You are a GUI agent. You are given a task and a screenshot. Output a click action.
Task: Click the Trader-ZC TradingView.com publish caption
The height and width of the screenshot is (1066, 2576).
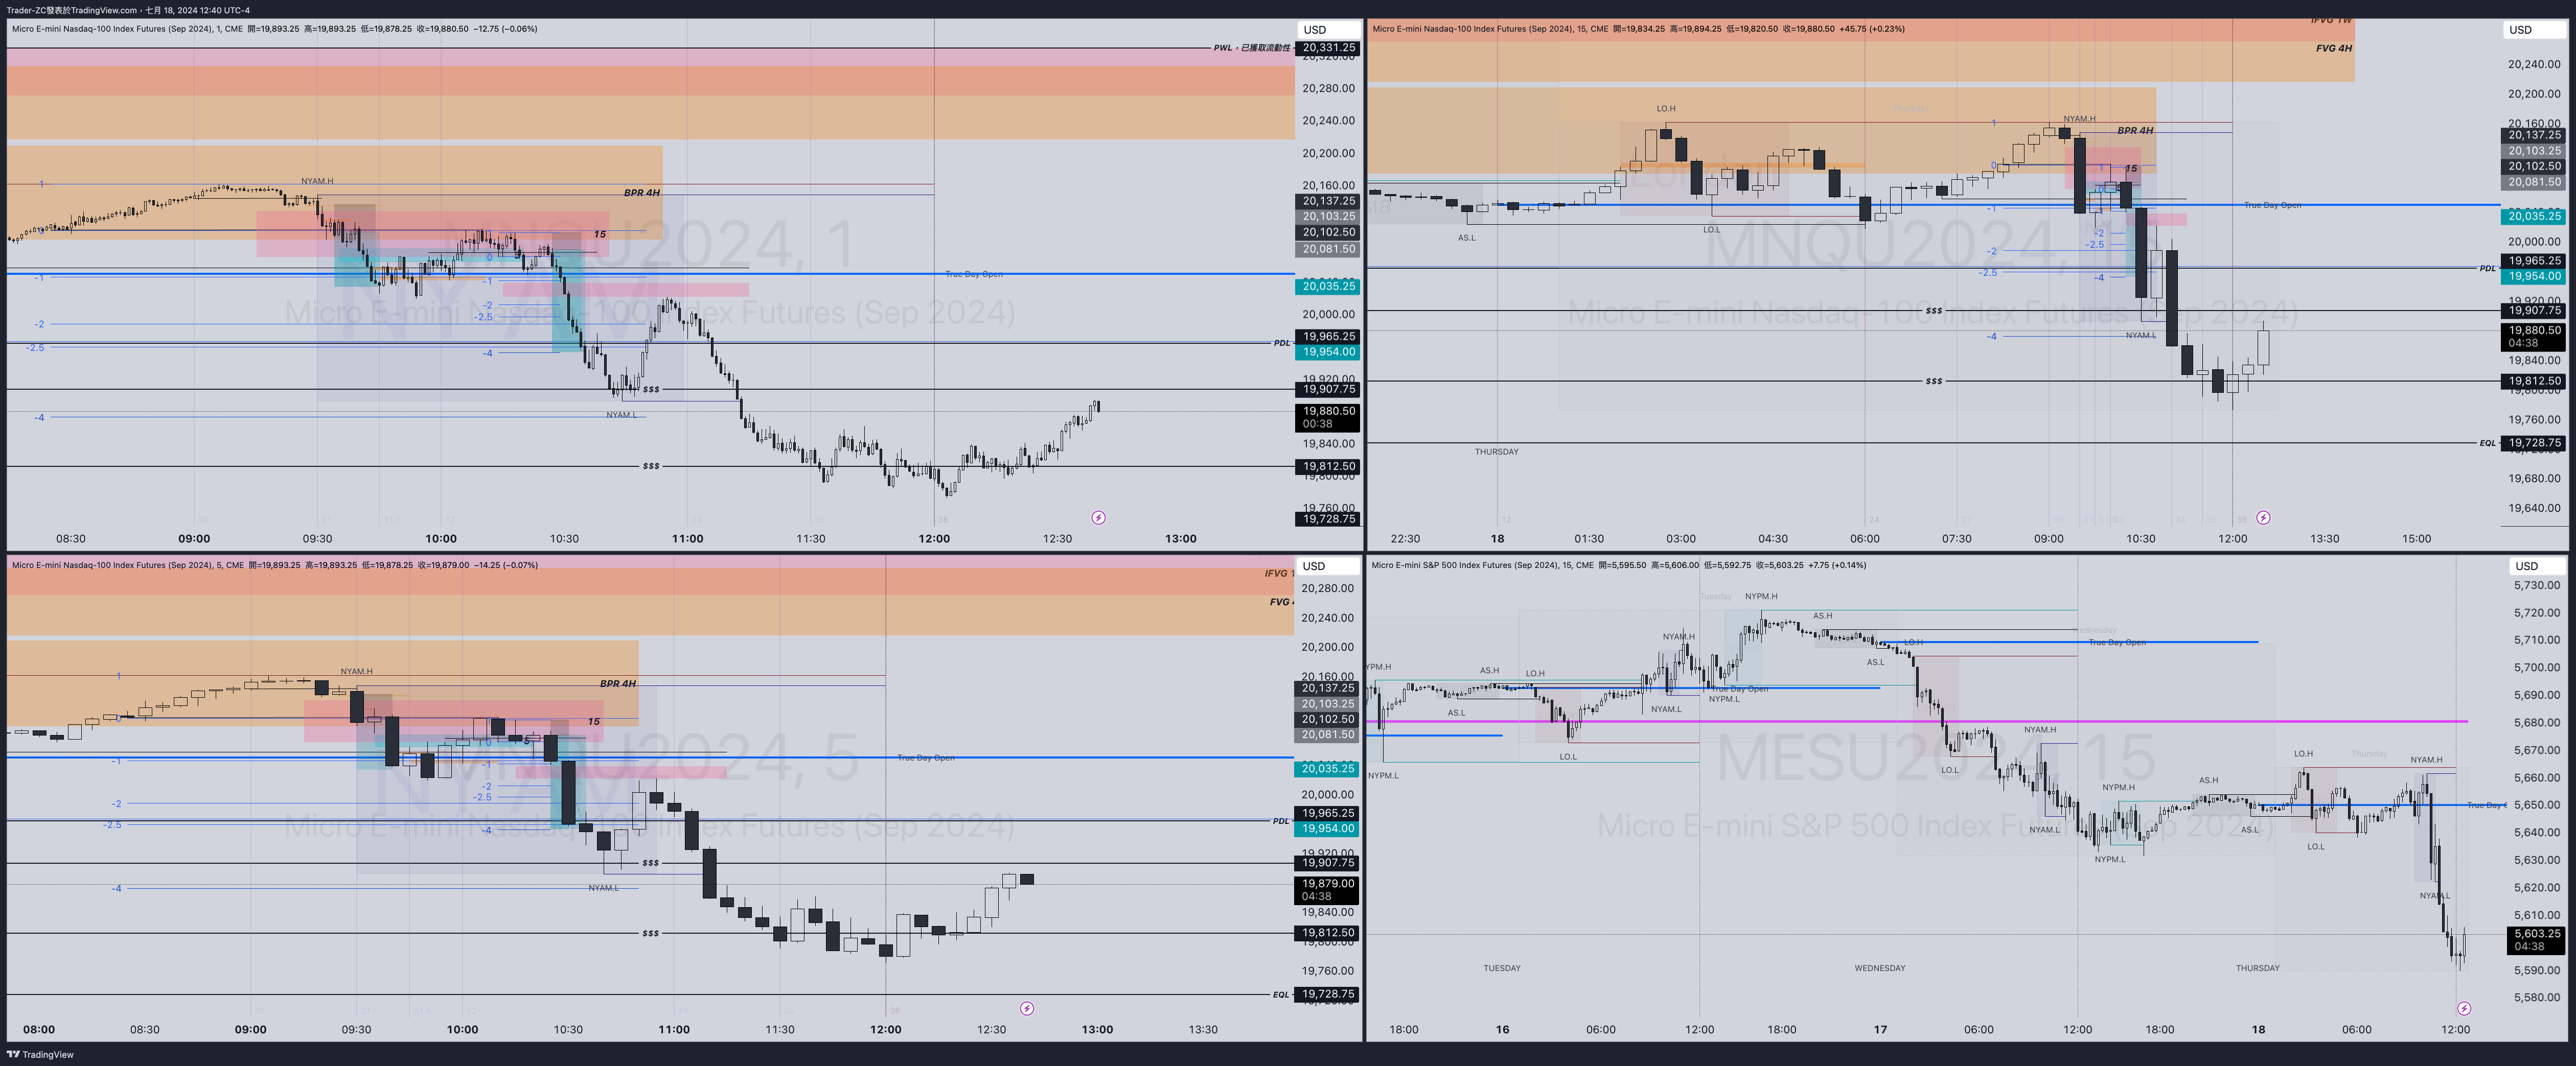pos(128,10)
